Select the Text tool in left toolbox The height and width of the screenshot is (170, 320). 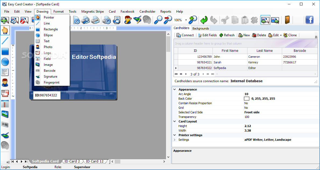(5, 72)
